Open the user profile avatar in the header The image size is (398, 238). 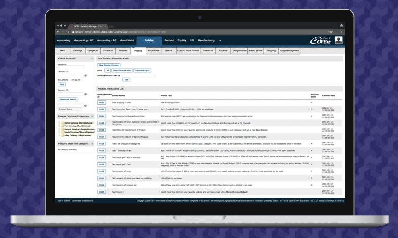tap(339, 40)
